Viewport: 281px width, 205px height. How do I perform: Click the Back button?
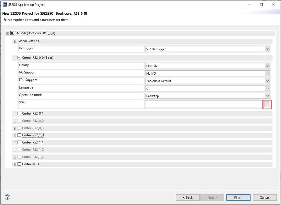coord(188,197)
